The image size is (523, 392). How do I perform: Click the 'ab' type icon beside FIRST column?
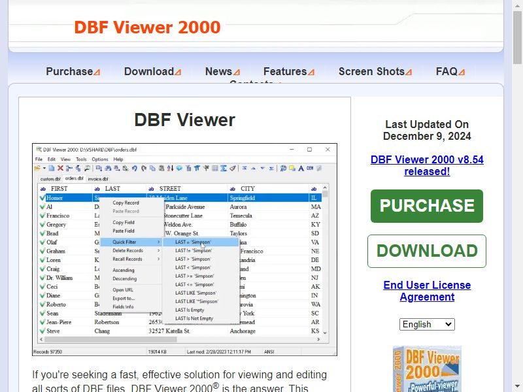coord(42,189)
